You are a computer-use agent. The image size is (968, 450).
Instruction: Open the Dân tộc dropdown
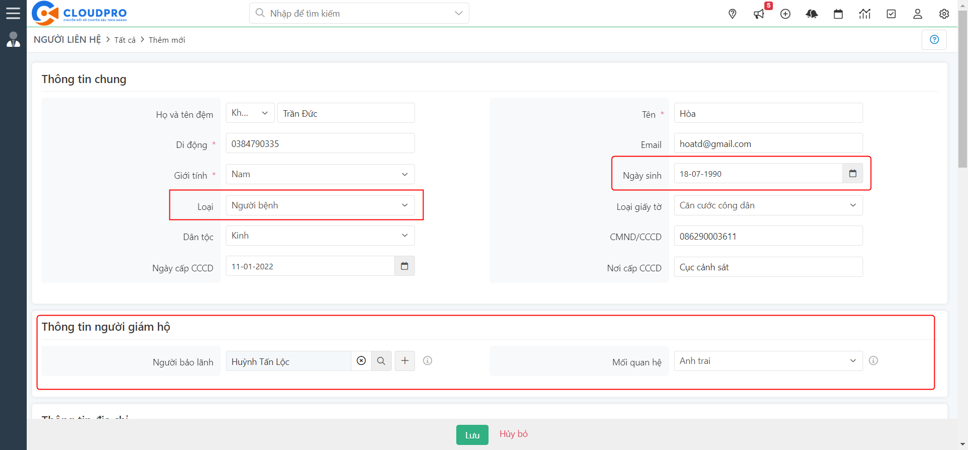click(320, 236)
